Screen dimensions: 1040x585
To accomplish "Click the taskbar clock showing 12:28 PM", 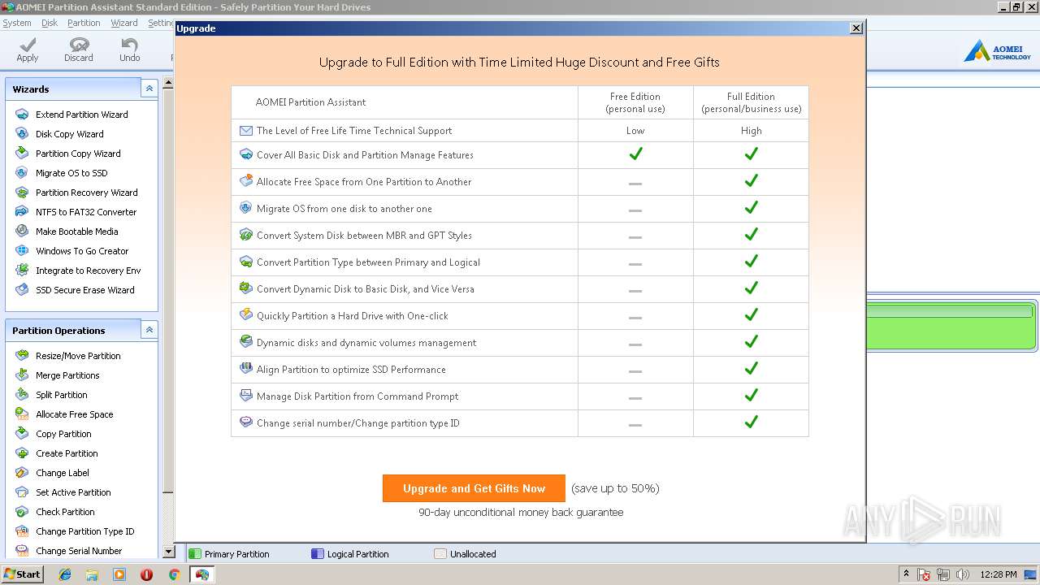I will (999, 574).
